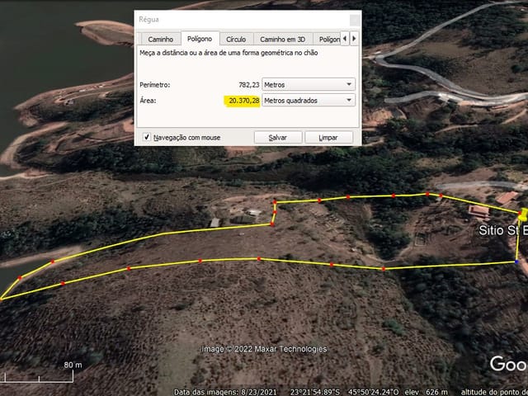Switch to the Caminho tab

(x=160, y=39)
